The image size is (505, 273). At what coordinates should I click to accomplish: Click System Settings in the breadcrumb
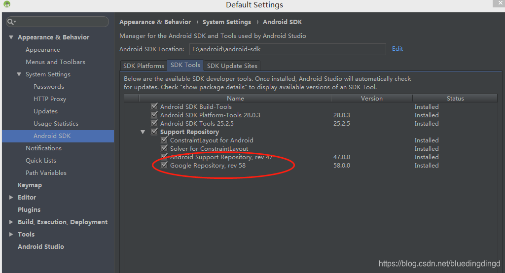(227, 22)
